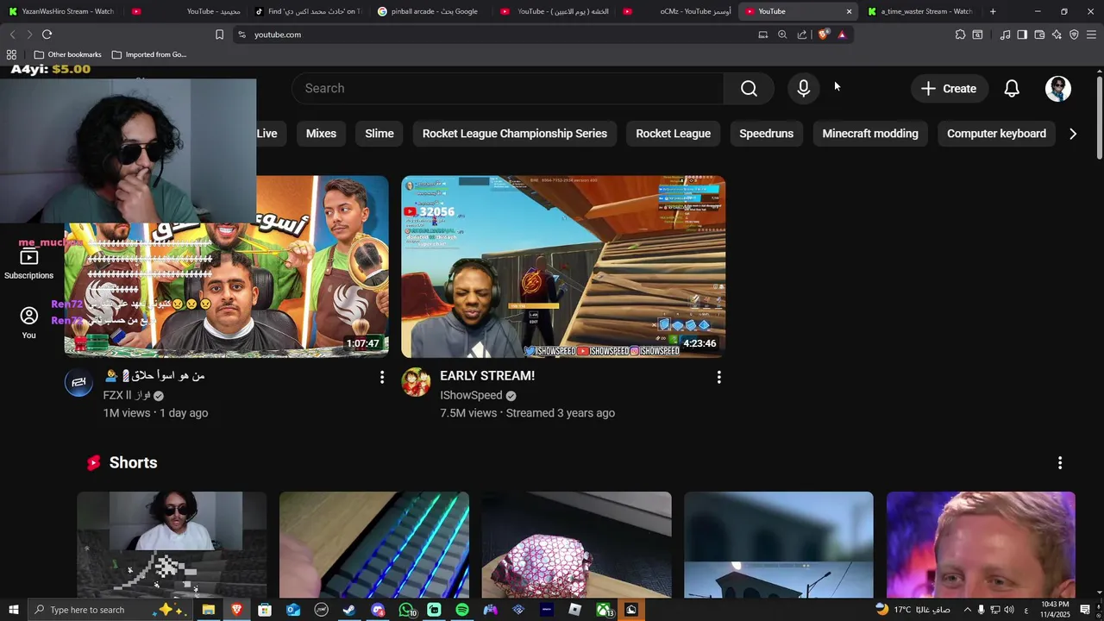Click the zoom magnifier in address bar
The height and width of the screenshot is (621, 1104).
coord(782,34)
